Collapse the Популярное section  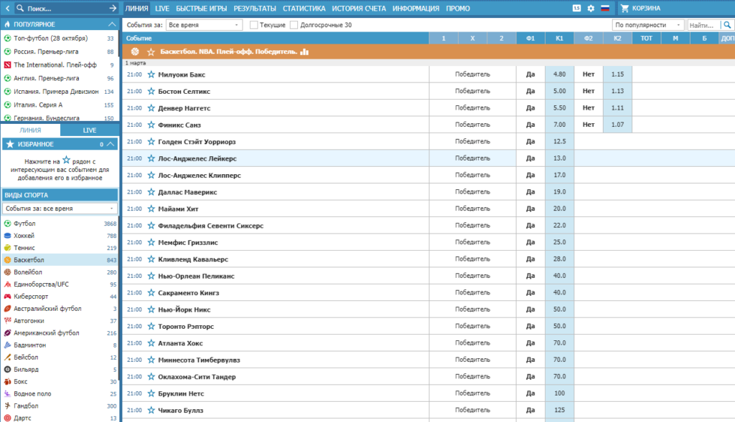point(111,24)
